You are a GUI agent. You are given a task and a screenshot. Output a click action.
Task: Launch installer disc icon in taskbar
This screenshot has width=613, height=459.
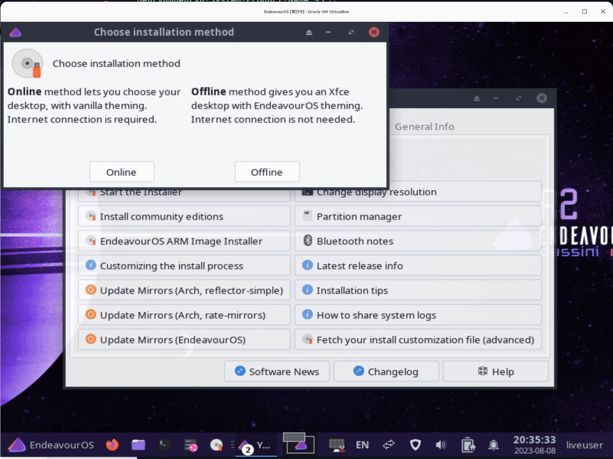(x=216, y=445)
